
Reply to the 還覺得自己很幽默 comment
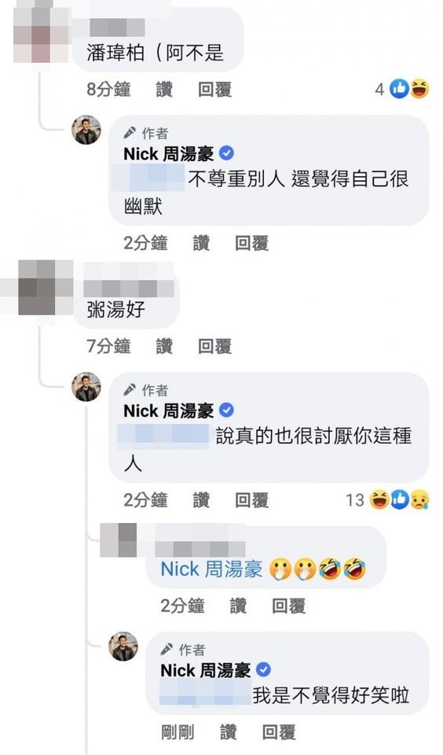[251, 243]
